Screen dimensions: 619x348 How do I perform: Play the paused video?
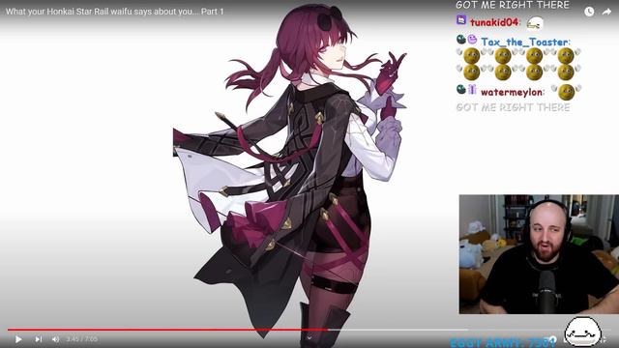point(18,339)
